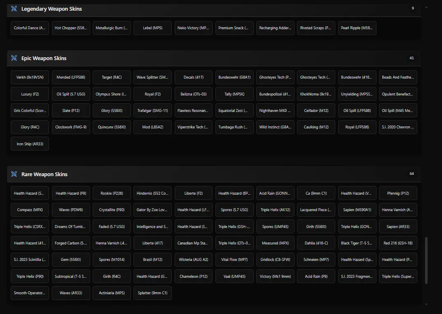
Task: Select the Wisteria (AUG A2) skin
Action: pyautogui.click(x=193, y=260)
